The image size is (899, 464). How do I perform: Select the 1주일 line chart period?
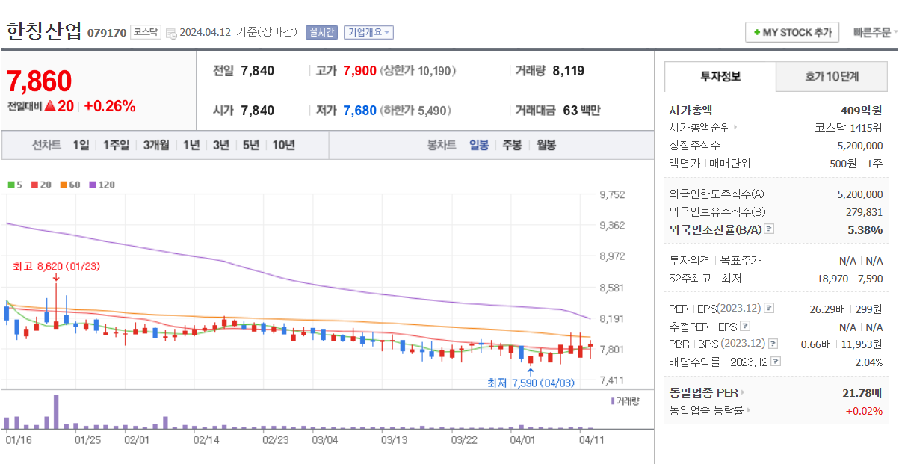[116, 145]
